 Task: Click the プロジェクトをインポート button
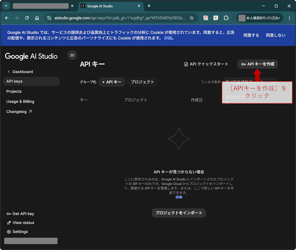[x=179, y=213]
